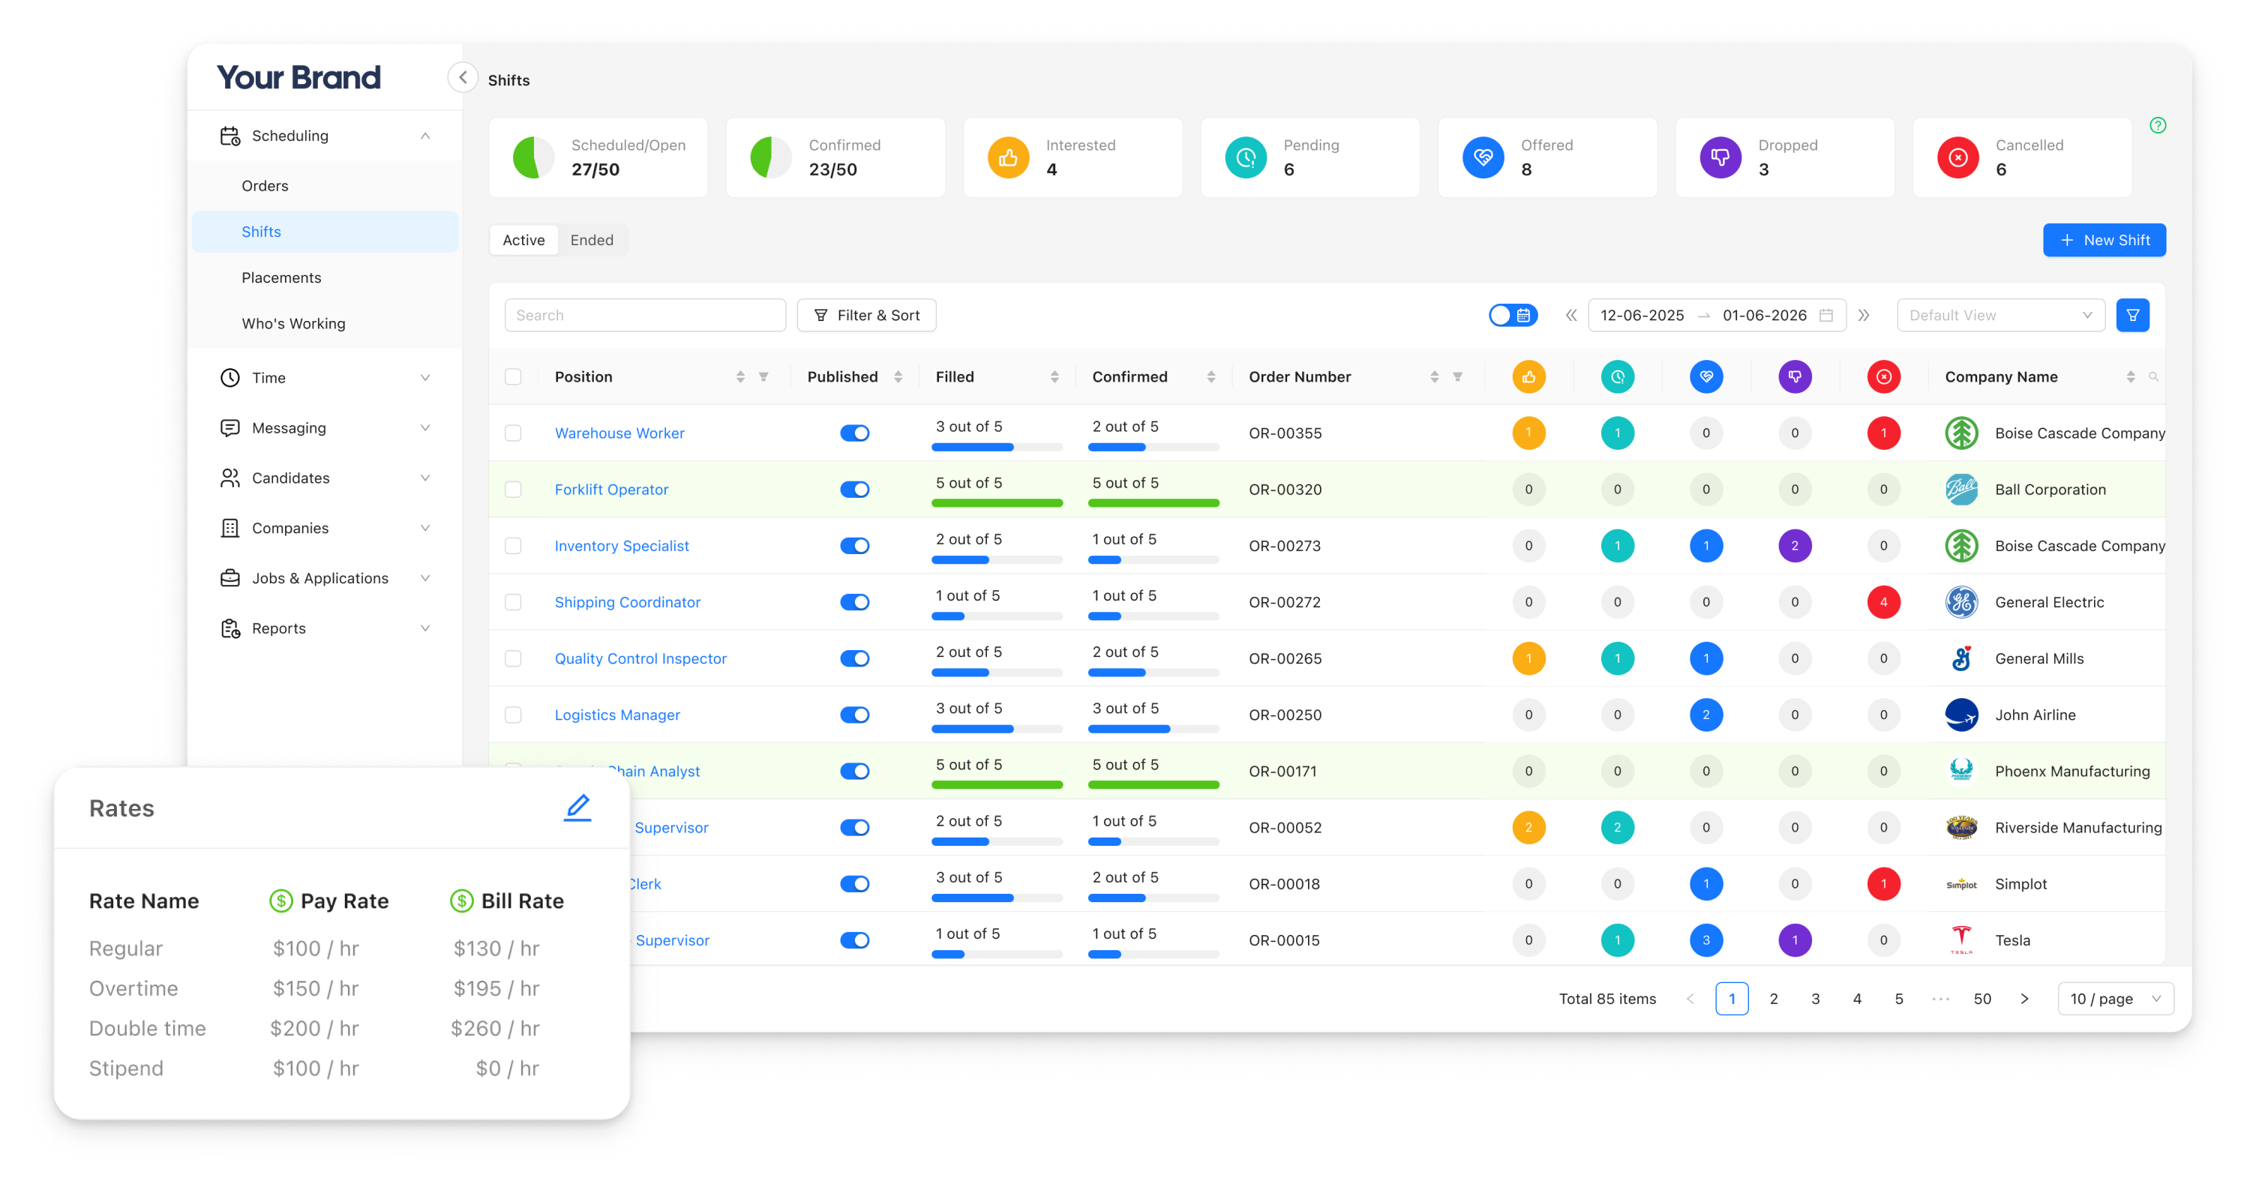Go to previous date range double arrow
Image resolution: width=2250 pixels, height=1187 pixels.
[1570, 316]
